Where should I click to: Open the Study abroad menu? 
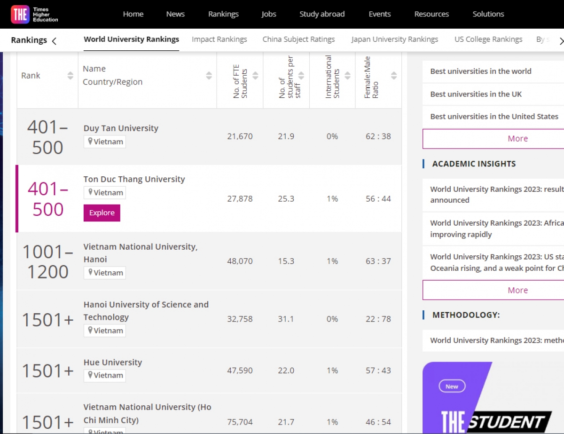322,14
